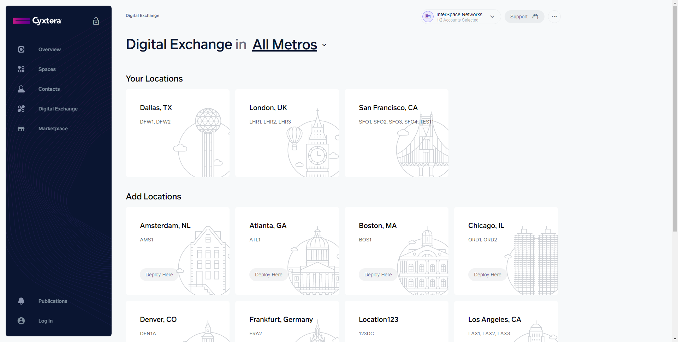Viewport: 678px width, 342px height.
Task: Click the Log In link
Action: (46, 321)
